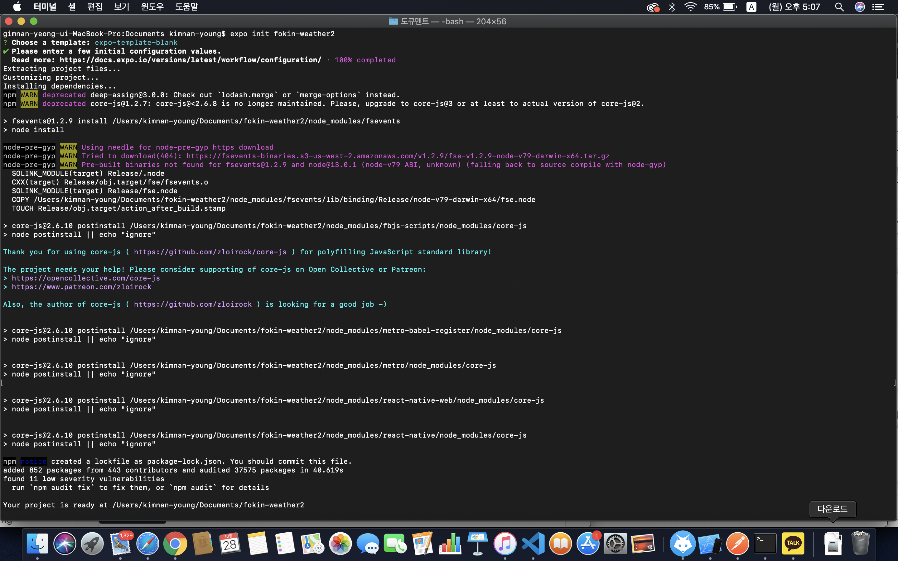Open the App Store from the dock
The image size is (898, 561).
pos(588,544)
